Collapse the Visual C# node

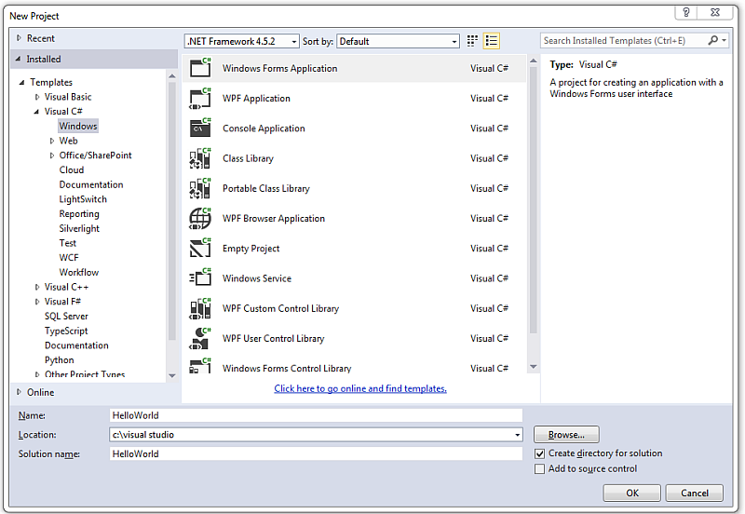[36, 112]
